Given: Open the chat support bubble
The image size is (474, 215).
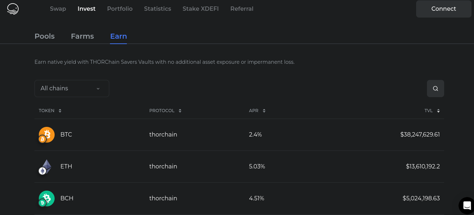Looking at the screenshot, I should click(x=467, y=205).
